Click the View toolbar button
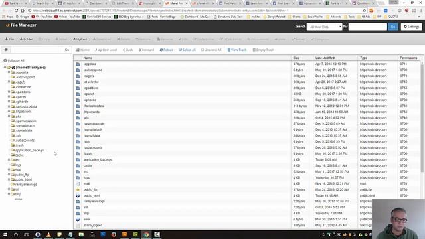 [x=280, y=39]
